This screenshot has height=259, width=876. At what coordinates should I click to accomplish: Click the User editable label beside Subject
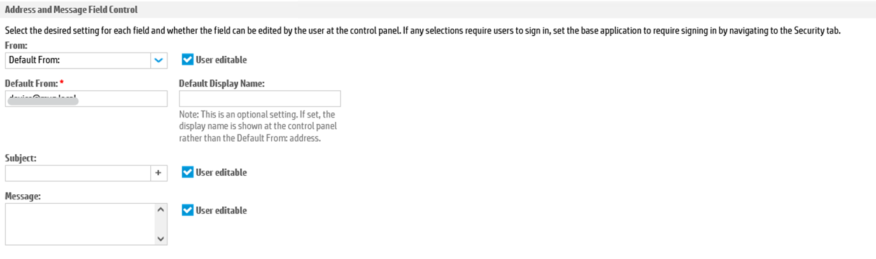(x=221, y=172)
